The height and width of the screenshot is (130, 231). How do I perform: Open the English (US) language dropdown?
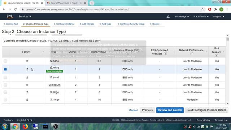[x=25, y=120]
